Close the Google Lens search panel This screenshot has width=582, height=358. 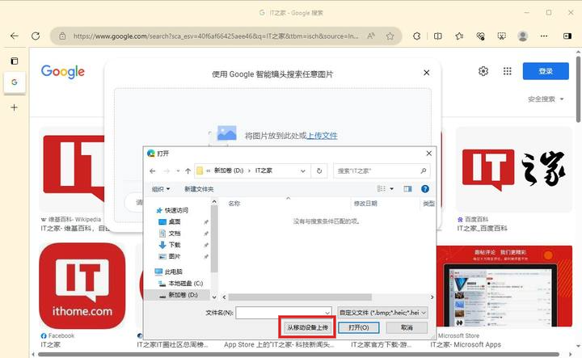tap(427, 73)
